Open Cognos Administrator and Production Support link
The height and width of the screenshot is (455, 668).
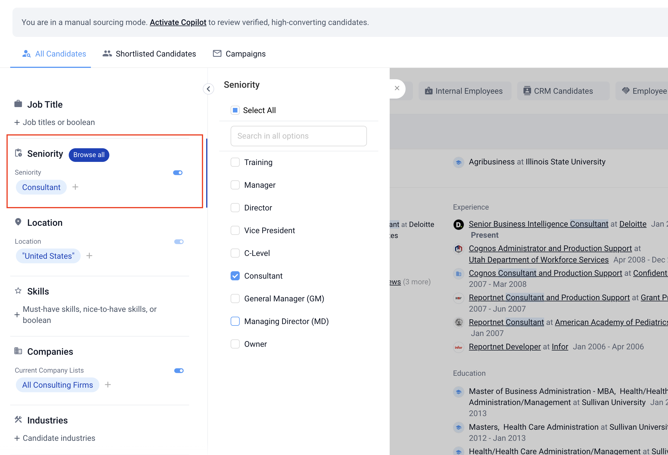click(550, 249)
